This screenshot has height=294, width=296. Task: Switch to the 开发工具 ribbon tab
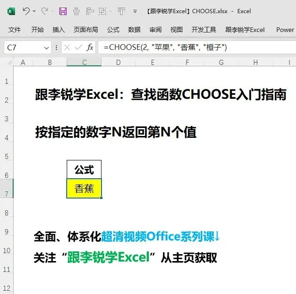(x=204, y=30)
